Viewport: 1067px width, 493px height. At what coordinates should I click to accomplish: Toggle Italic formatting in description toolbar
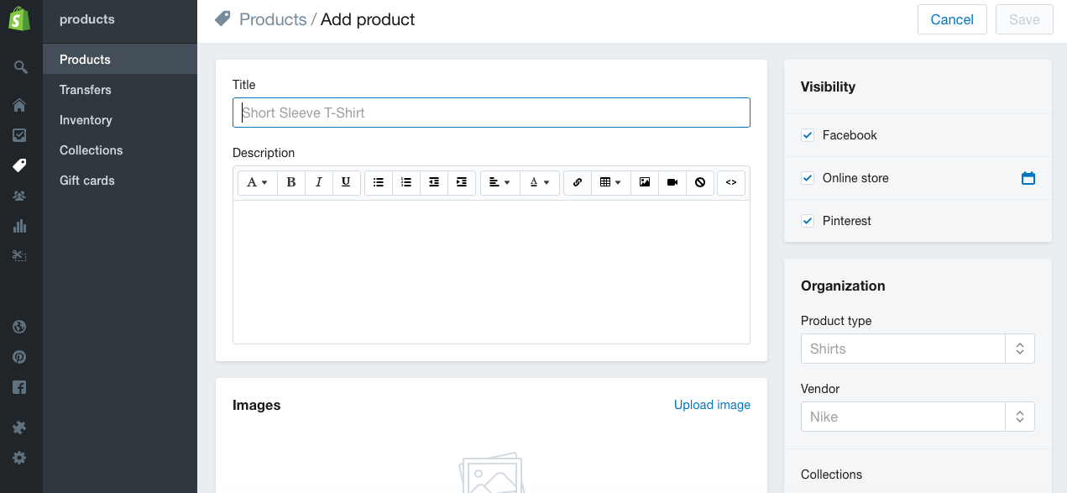tap(319, 182)
